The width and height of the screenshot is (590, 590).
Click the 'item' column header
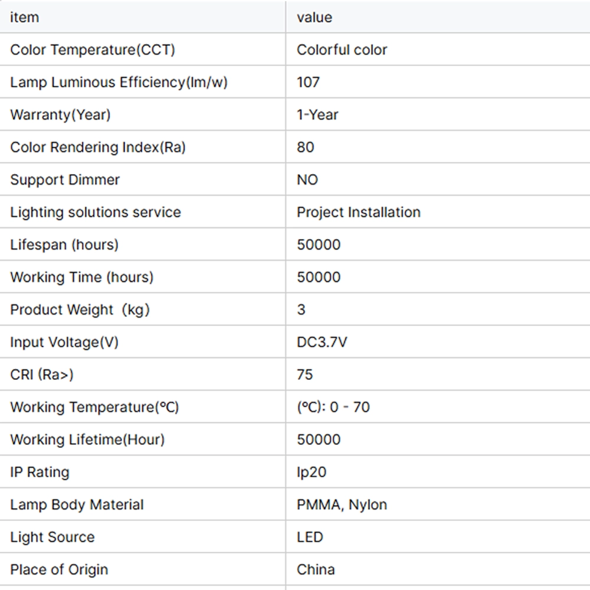tap(25, 18)
